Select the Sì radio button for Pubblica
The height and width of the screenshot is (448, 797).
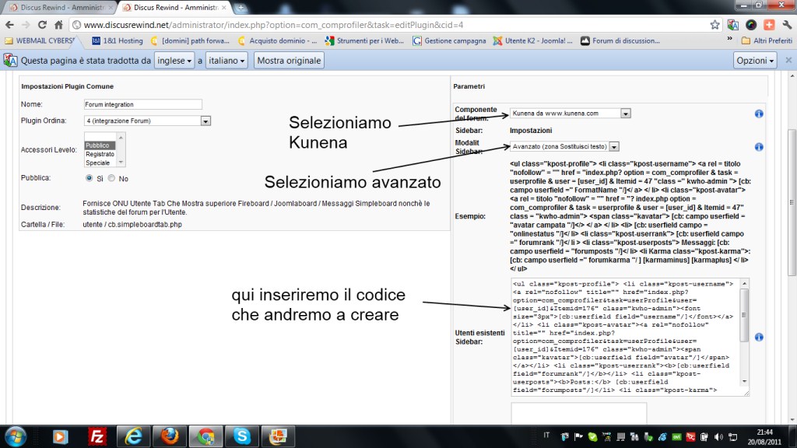[90, 178]
